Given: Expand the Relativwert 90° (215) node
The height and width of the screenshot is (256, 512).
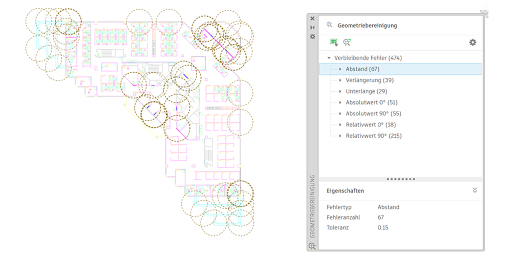Looking at the screenshot, I should click(340, 136).
